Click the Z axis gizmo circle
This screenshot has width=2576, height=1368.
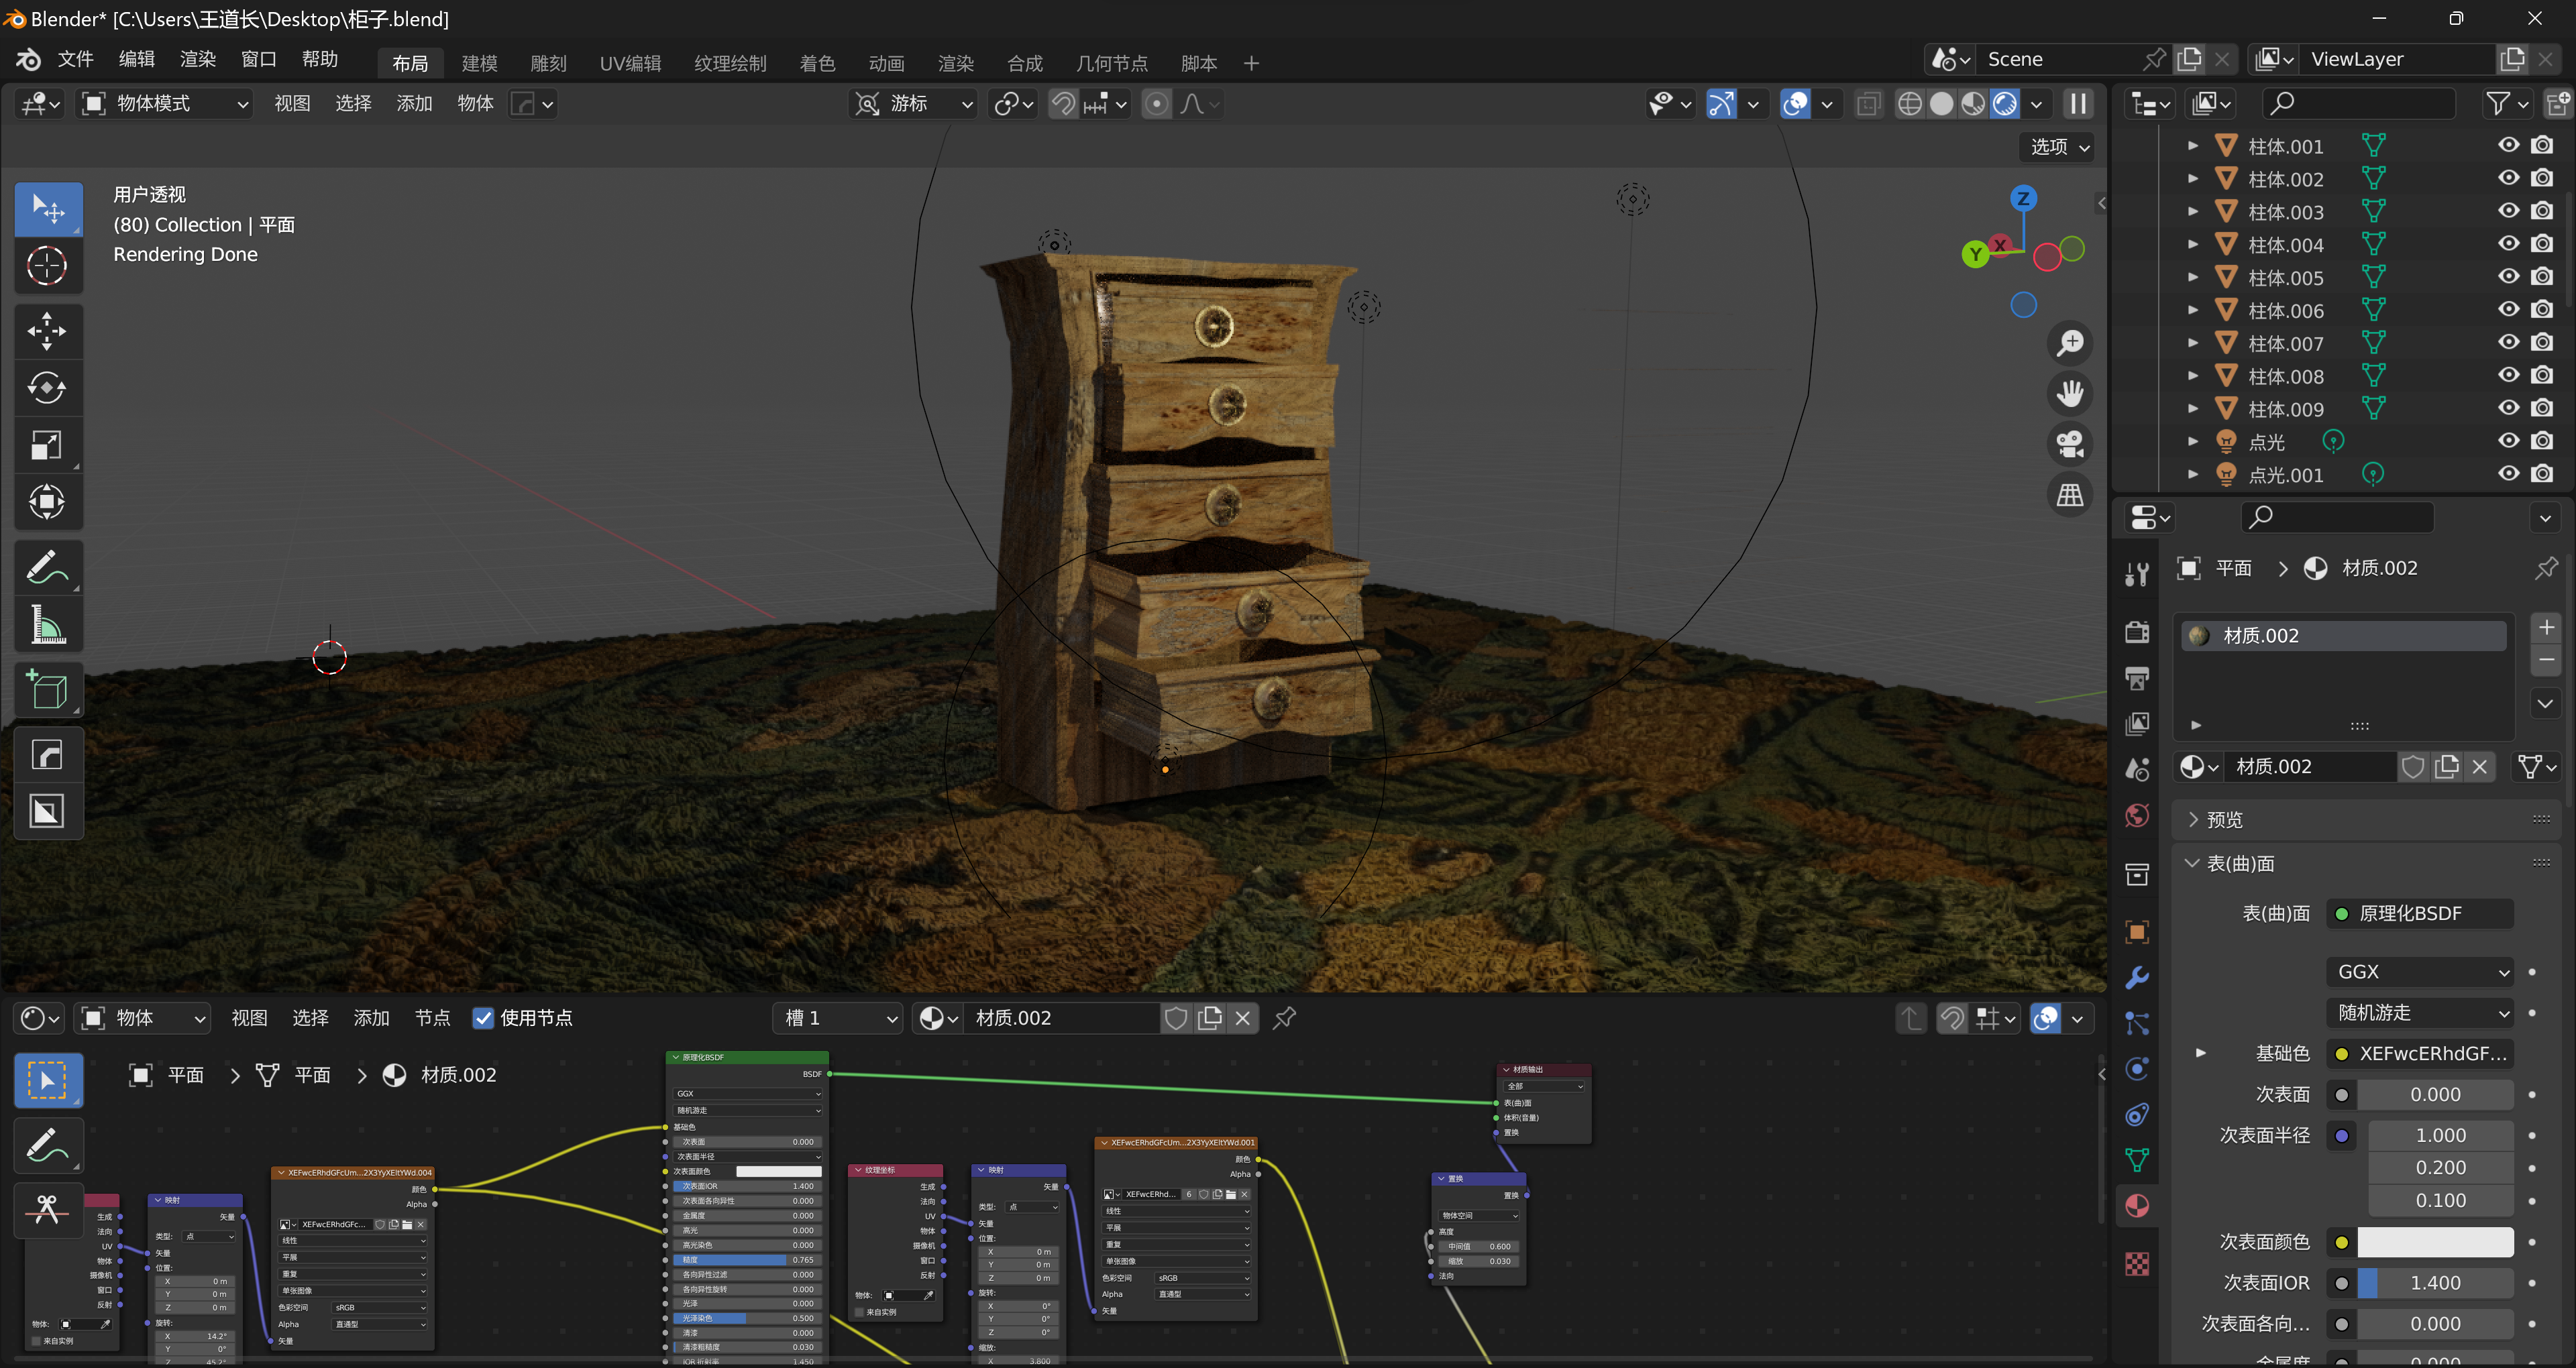[x=2023, y=198]
